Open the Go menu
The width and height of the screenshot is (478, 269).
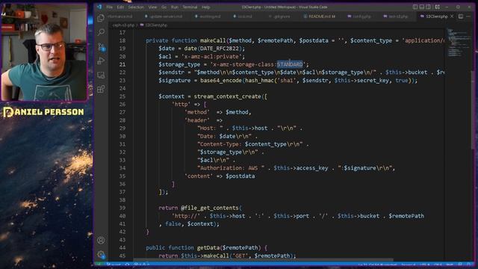click(x=164, y=7)
